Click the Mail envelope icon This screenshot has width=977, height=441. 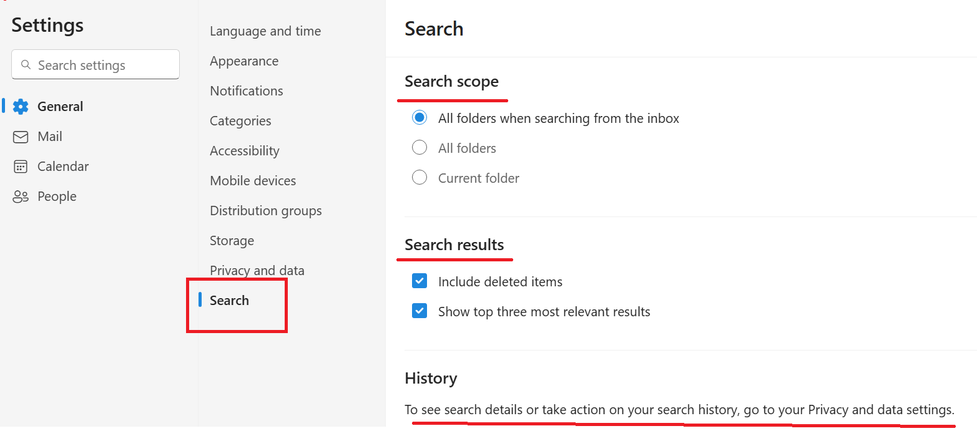pos(21,137)
